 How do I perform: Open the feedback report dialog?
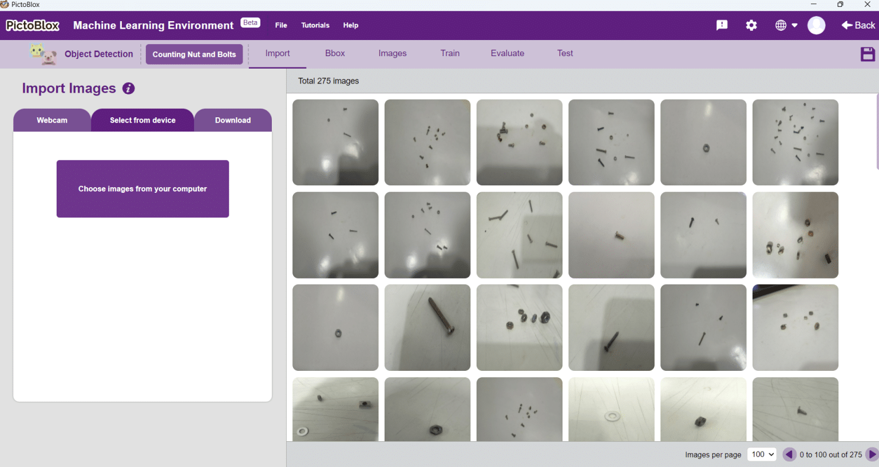722,25
